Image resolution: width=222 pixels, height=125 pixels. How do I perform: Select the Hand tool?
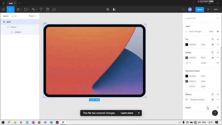[48, 9]
